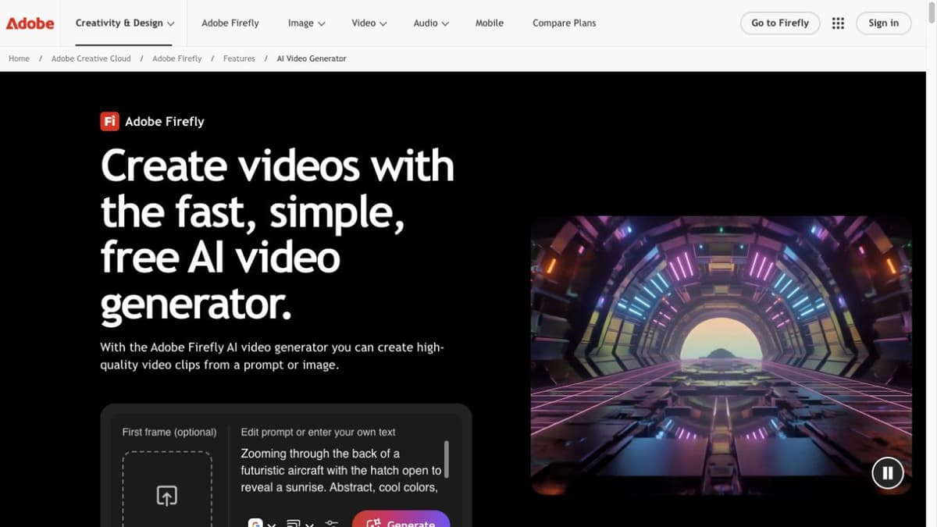This screenshot has width=937, height=527.
Task: Open Compare Plans
Action: pos(564,23)
